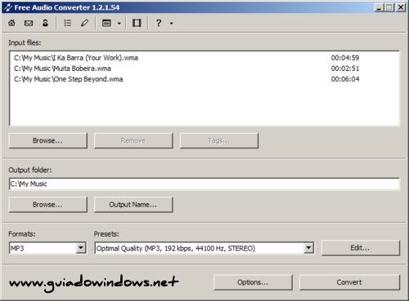
Task: Click the 00:02:51 duration value
Action: point(345,69)
